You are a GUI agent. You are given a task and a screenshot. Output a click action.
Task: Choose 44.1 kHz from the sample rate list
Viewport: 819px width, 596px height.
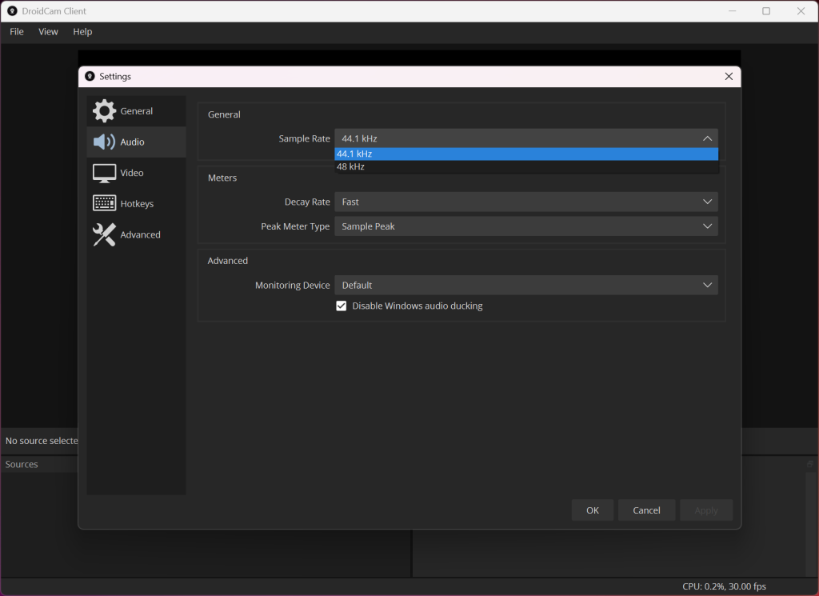[x=526, y=154]
